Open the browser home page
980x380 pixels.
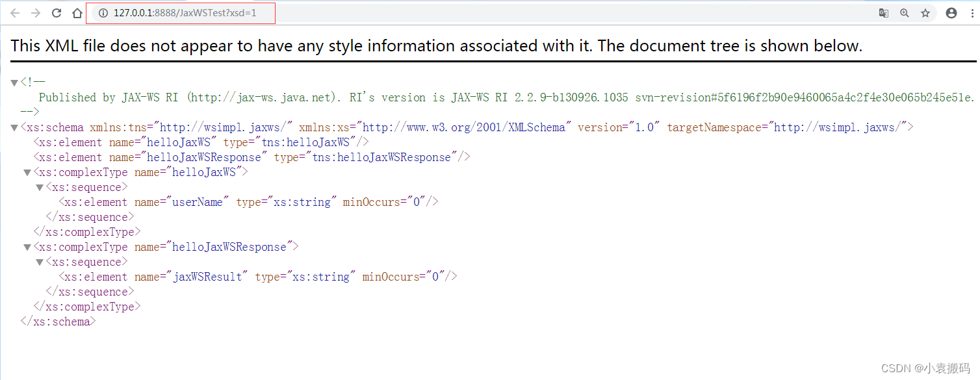click(77, 13)
